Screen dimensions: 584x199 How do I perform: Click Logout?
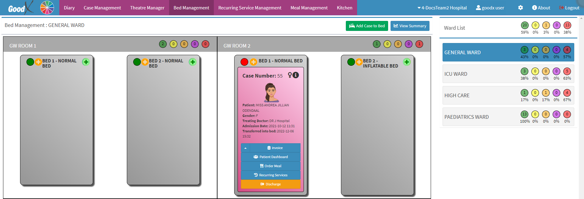click(569, 8)
